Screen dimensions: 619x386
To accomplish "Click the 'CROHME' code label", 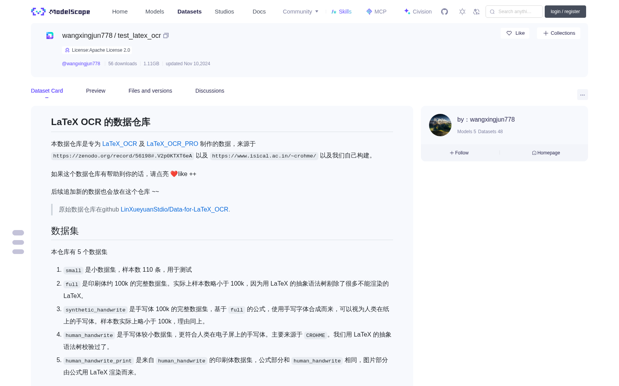I will click(x=316, y=335).
